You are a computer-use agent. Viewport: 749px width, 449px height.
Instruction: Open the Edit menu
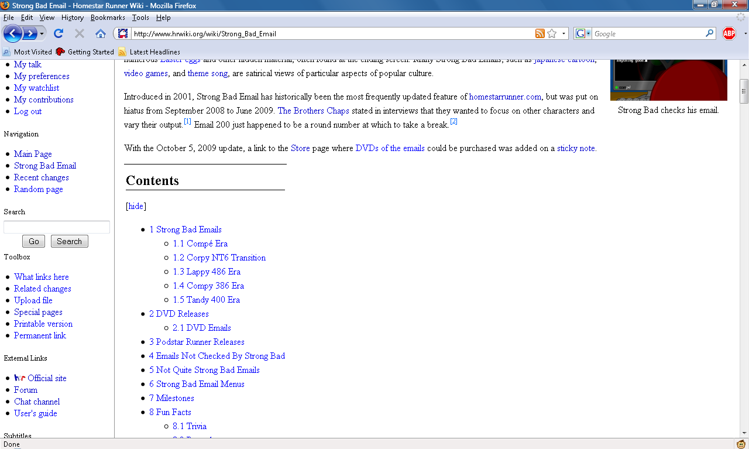(x=27, y=18)
